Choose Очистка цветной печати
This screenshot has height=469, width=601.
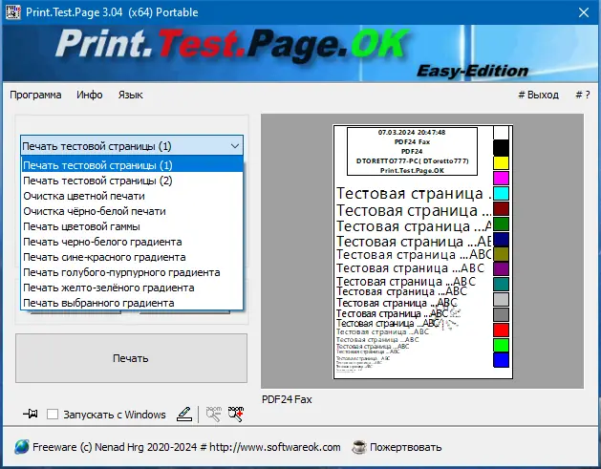(132, 196)
